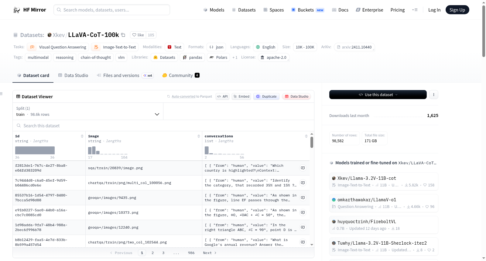Screen dimensions: 486x261
Task: Jump to page 986
Action: click(x=191, y=253)
